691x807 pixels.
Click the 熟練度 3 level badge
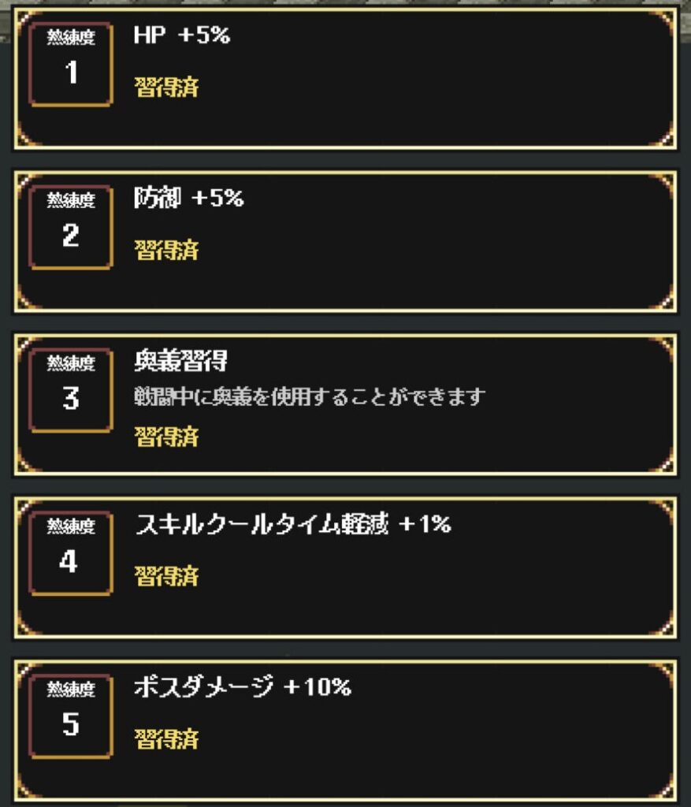coord(71,390)
